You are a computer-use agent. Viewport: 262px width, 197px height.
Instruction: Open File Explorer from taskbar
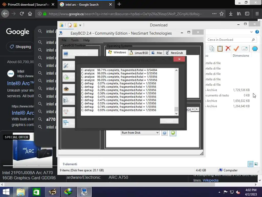[x=20, y=192]
